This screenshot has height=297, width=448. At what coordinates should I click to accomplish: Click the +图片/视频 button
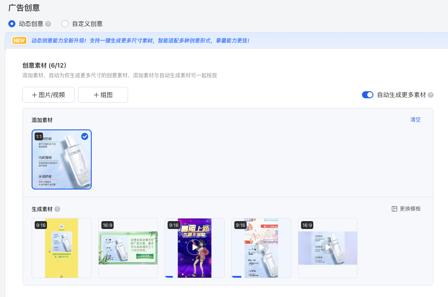point(49,95)
